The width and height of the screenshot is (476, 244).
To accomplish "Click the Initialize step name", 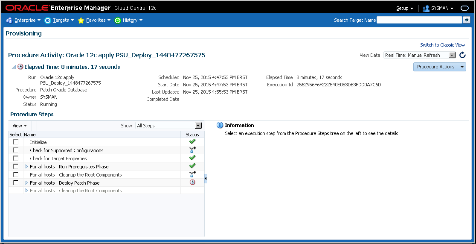I will click(x=38, y=142).
